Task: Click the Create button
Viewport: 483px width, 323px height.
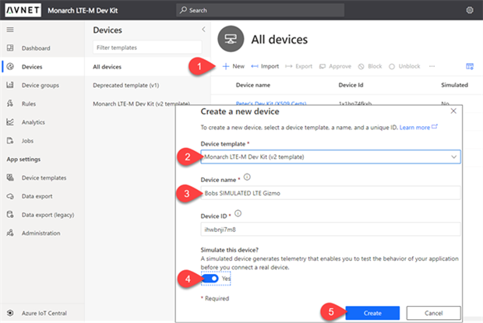Action: 372,312
